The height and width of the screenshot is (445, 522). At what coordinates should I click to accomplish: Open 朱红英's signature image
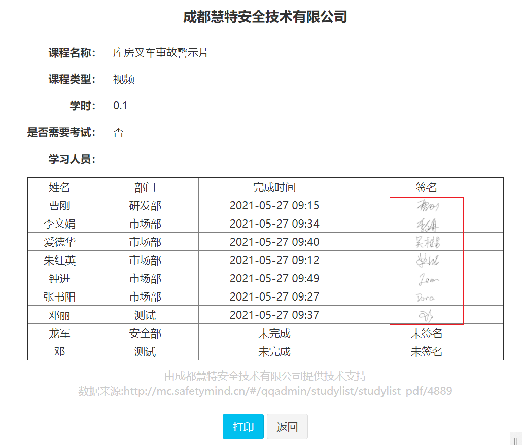point(428,261)
